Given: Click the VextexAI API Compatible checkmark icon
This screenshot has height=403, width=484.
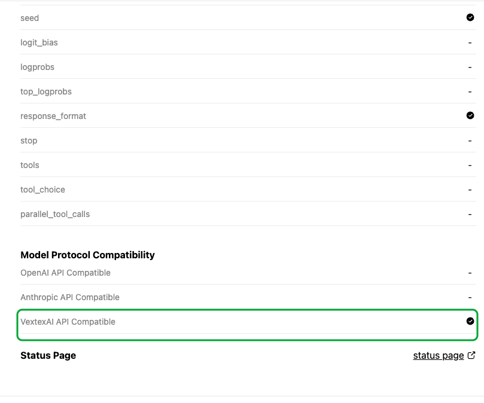Looking at the screenshot, I should (470, 321).
